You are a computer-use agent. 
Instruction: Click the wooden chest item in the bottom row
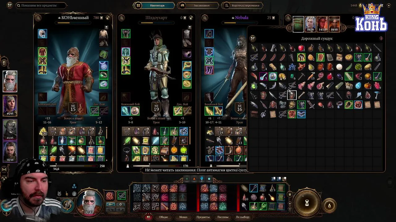[x=254, y=114]
